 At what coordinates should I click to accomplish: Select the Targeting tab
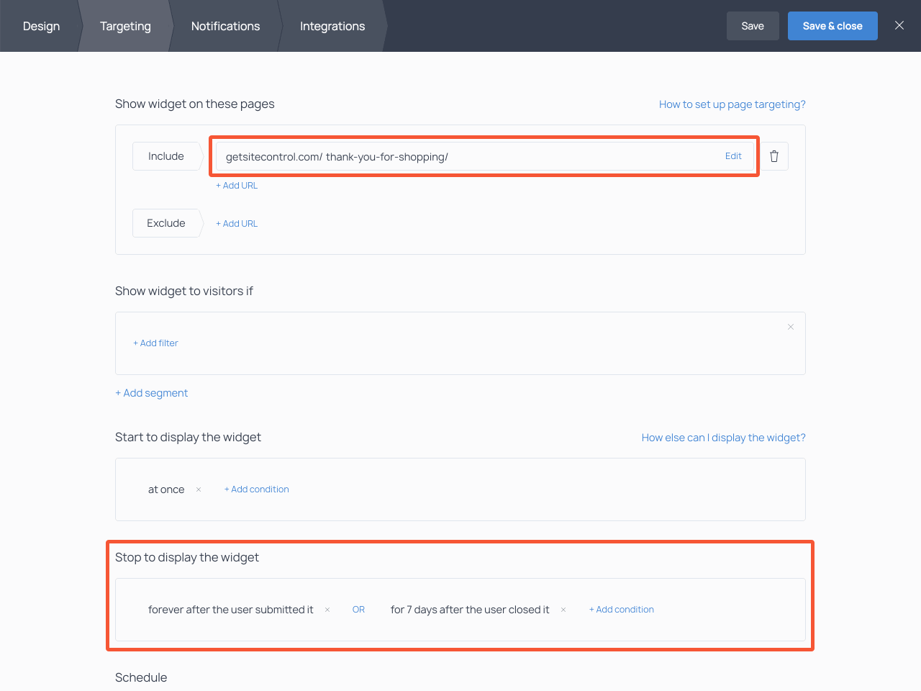tap(125, 26)
